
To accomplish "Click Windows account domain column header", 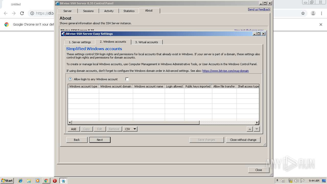I will [x=116, y=86].
